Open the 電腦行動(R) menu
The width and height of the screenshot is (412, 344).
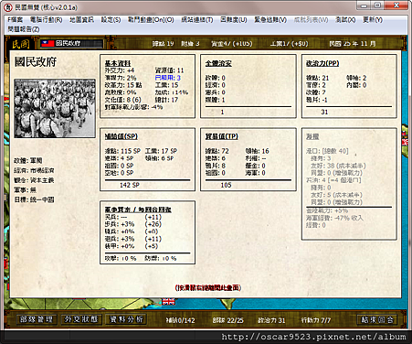pos(46,20)
